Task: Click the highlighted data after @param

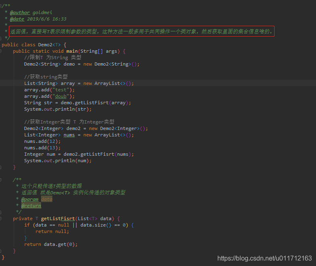Action: point(47,199)
